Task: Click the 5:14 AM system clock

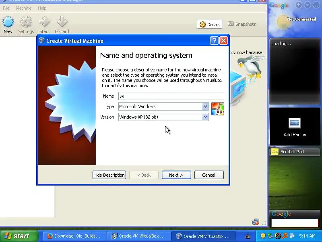Action: click(x=307, y=236)
